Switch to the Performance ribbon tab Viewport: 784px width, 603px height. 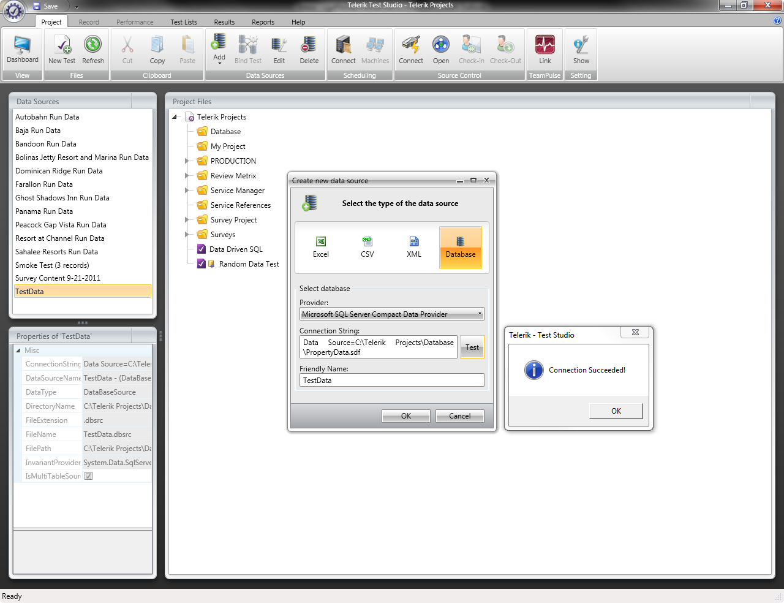[135, 22]
